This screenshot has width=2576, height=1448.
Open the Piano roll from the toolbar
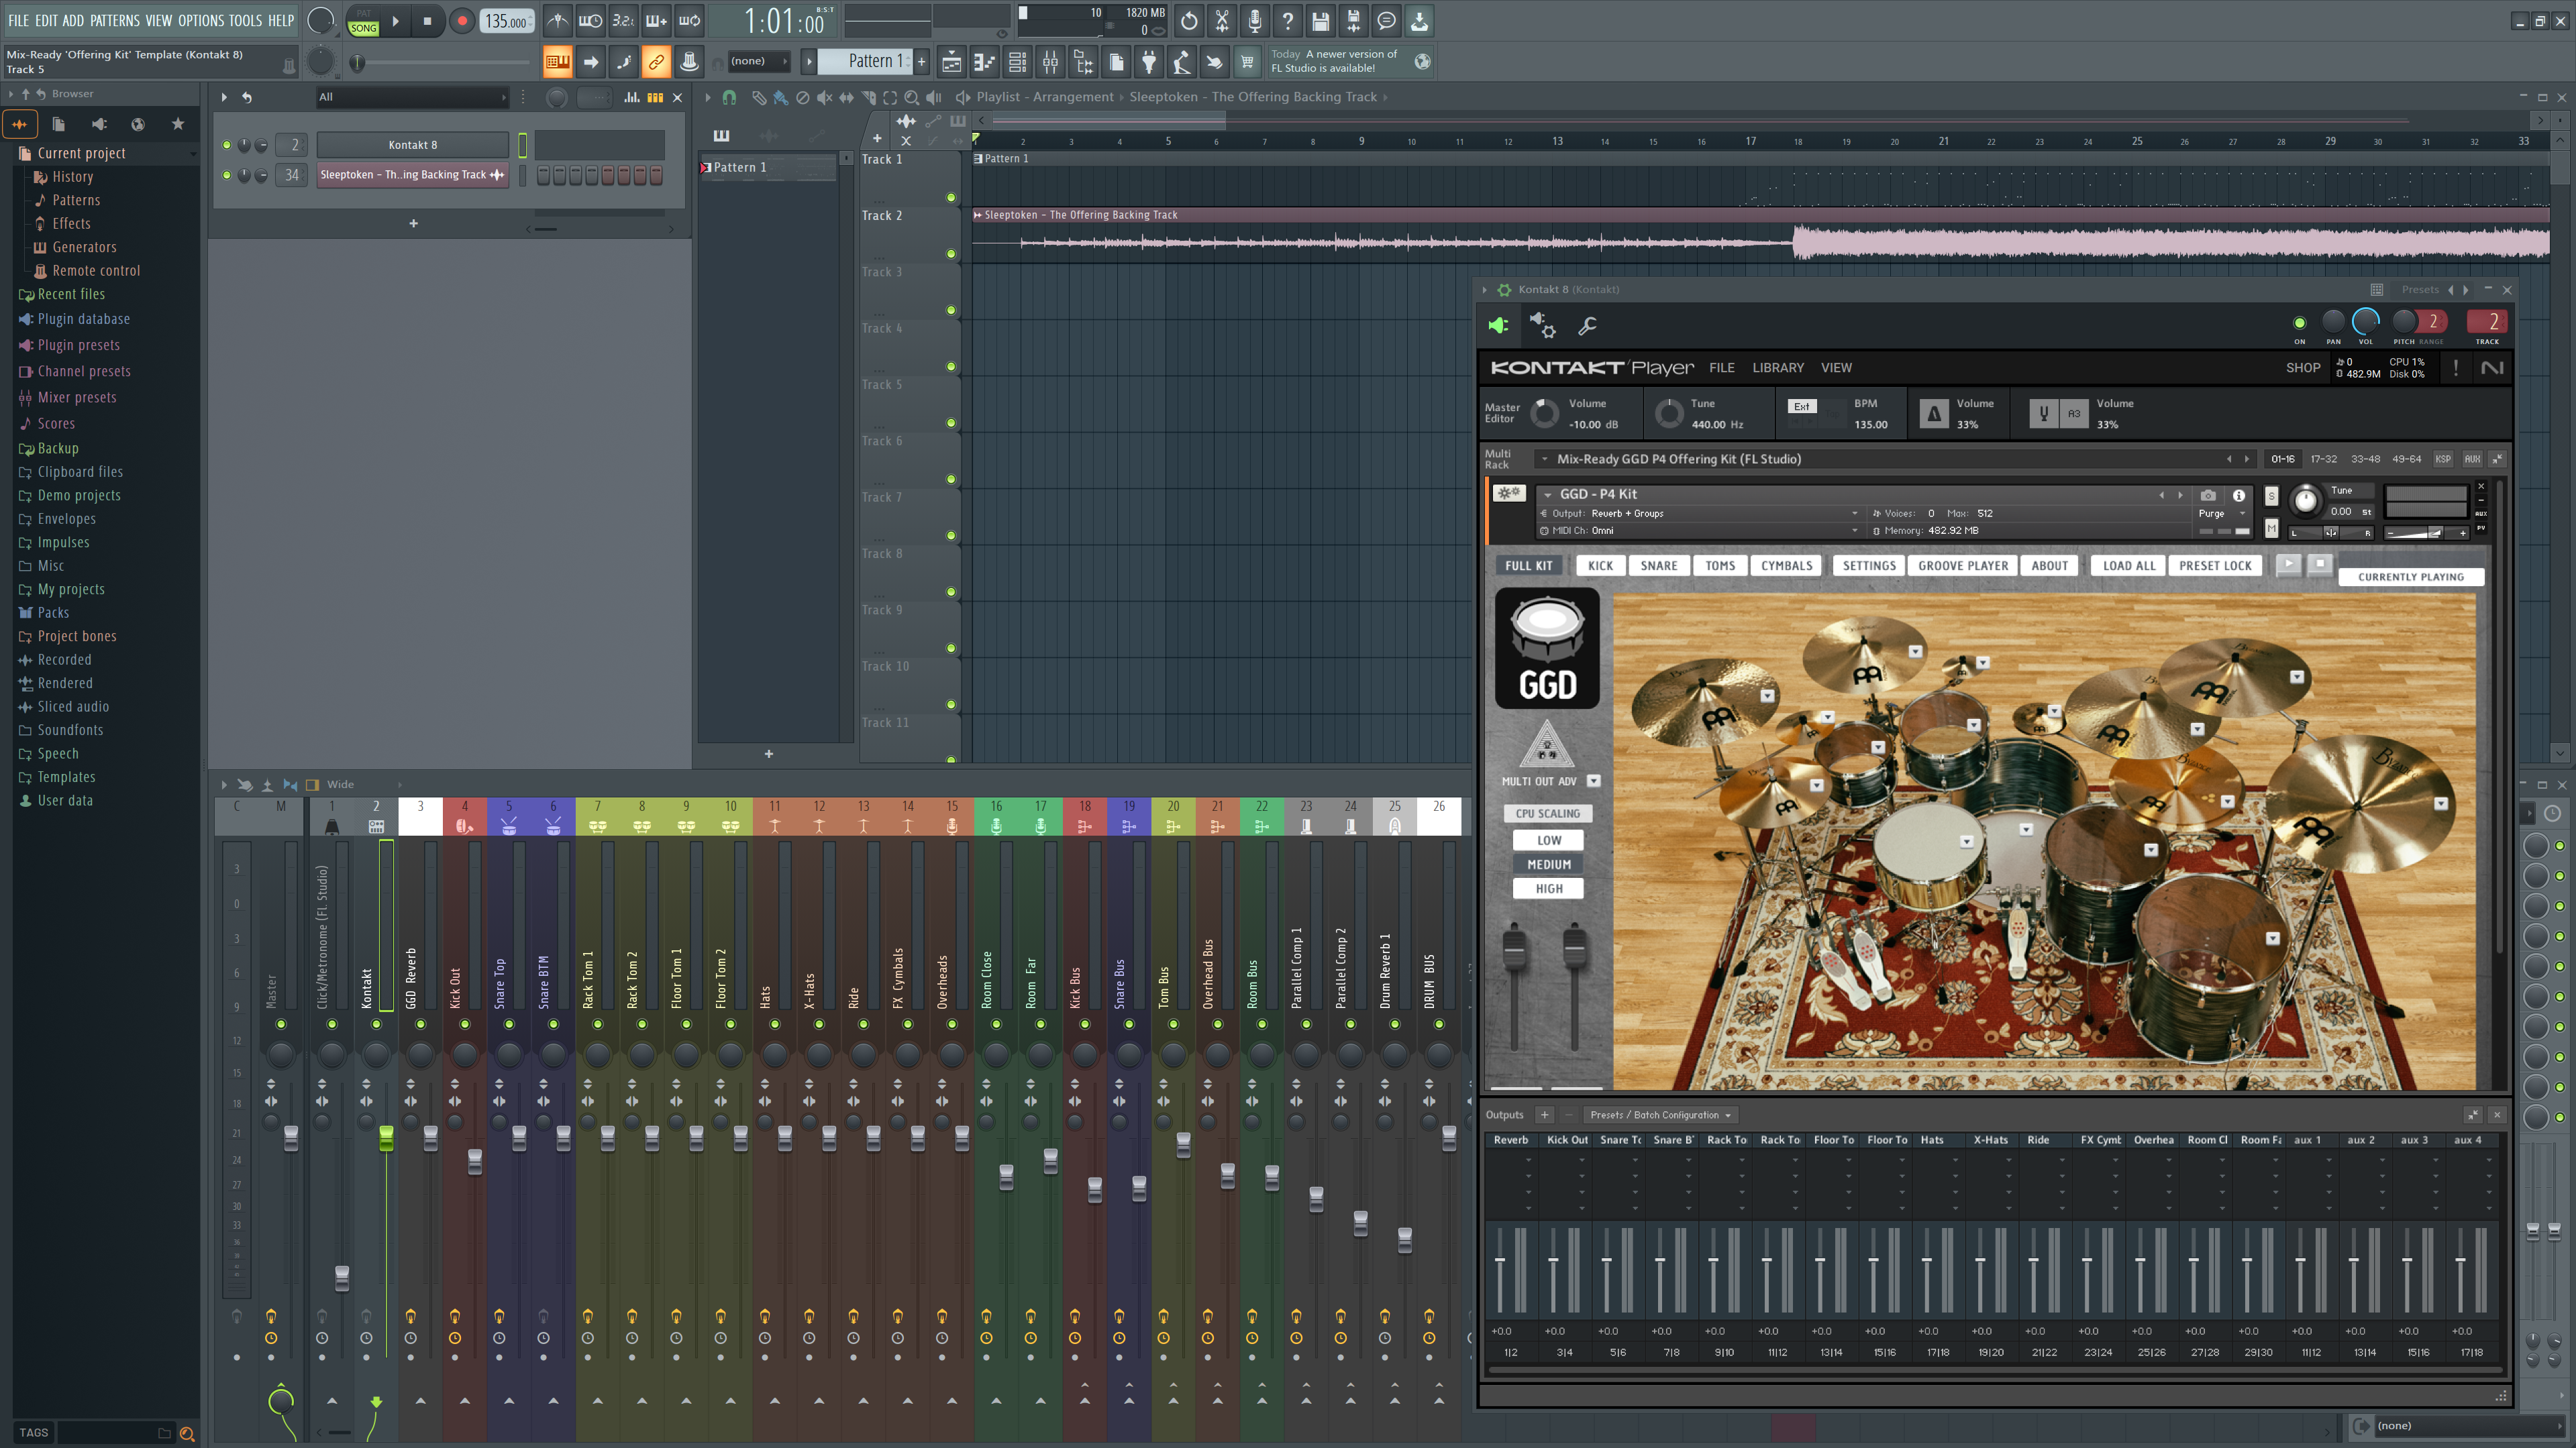[985, 62]
